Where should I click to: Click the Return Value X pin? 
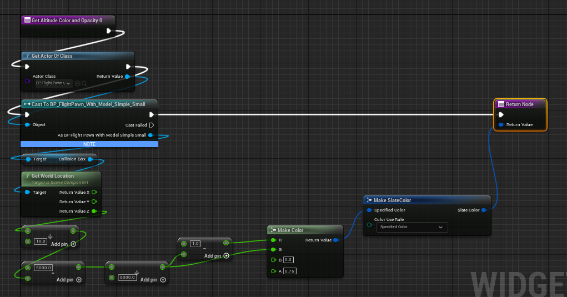coord(94,192)
